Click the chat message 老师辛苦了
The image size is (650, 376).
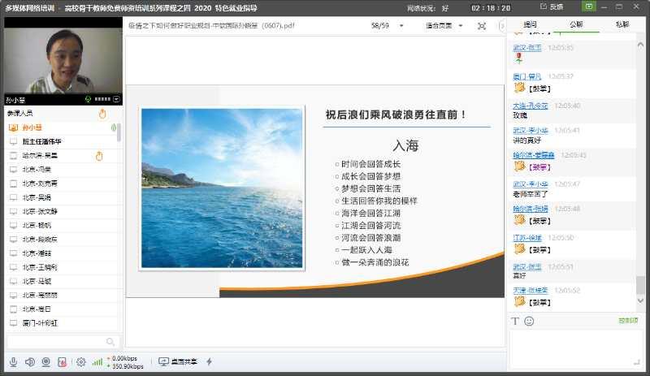531,194
